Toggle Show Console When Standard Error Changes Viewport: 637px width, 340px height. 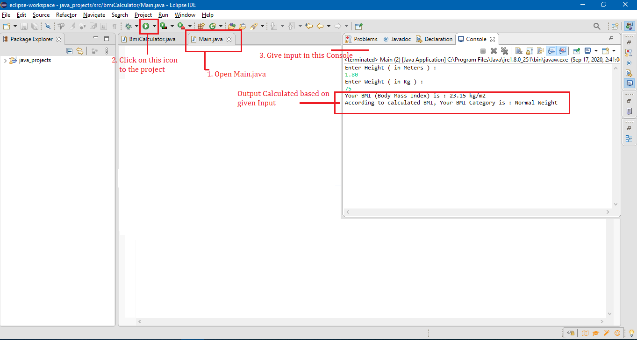562,51
